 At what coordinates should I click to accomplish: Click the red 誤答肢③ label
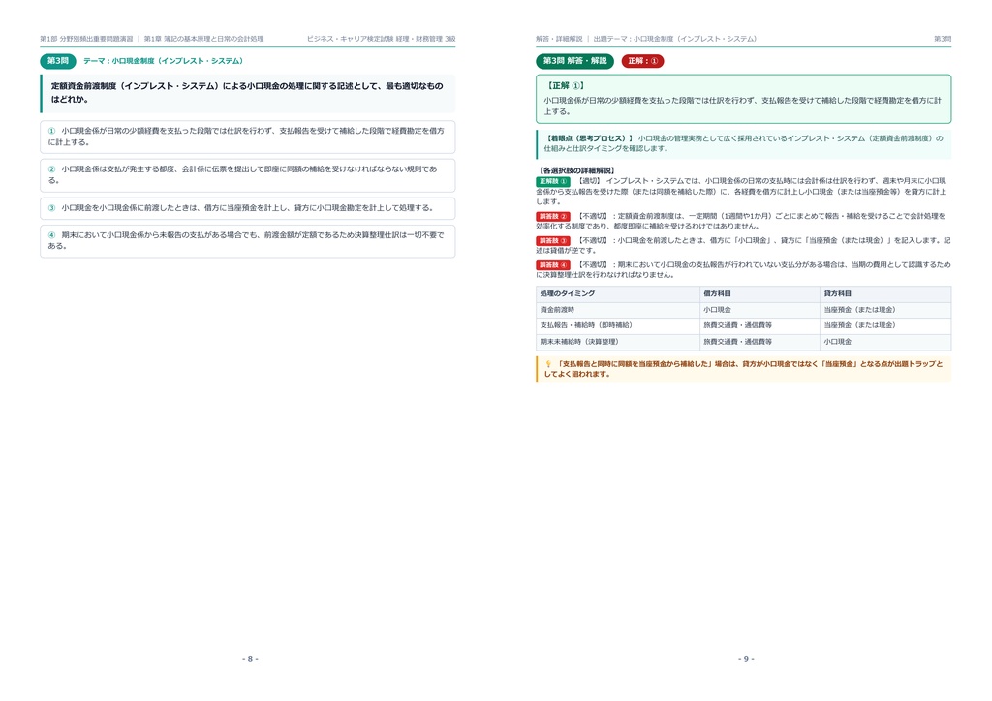553,241
